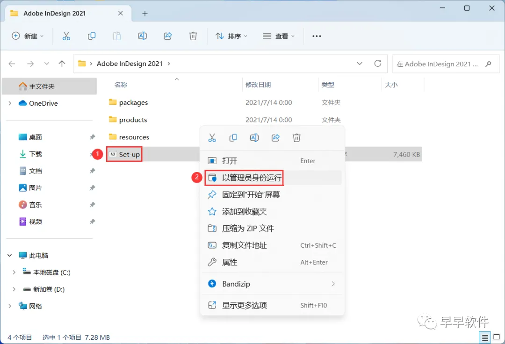Image resolution: width=505 pixels, height=344 pixels.
Task: Expand the 新加卷 (D:) node
Action: click(14, 289)
